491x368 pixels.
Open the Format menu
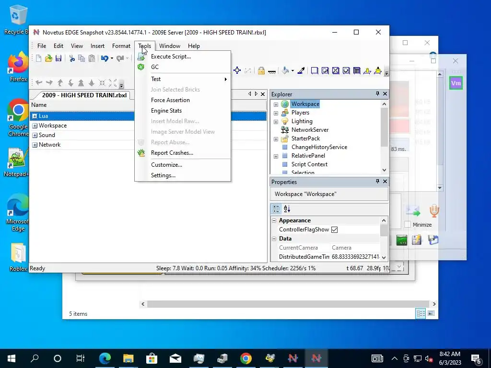[x=121, y=46]
